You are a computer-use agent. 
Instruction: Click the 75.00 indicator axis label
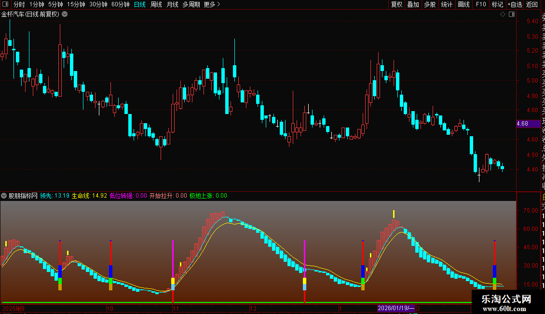coord(531,210)
